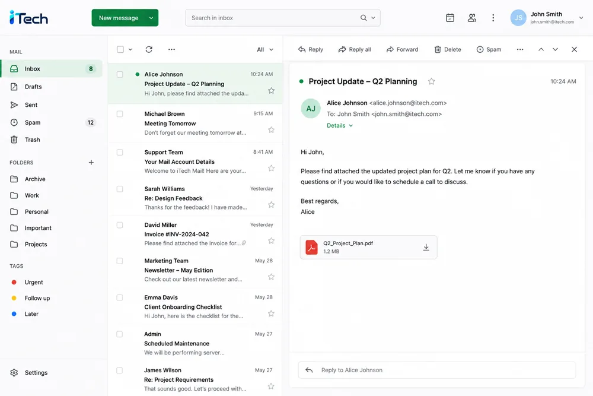
Task: Check the David Miller email checkbox
Action: [120, 225]
